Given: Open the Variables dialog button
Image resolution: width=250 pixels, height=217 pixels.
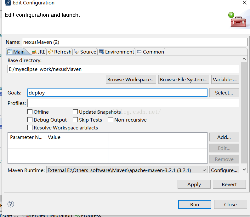Looking at the screenshot, I should 225,79.
